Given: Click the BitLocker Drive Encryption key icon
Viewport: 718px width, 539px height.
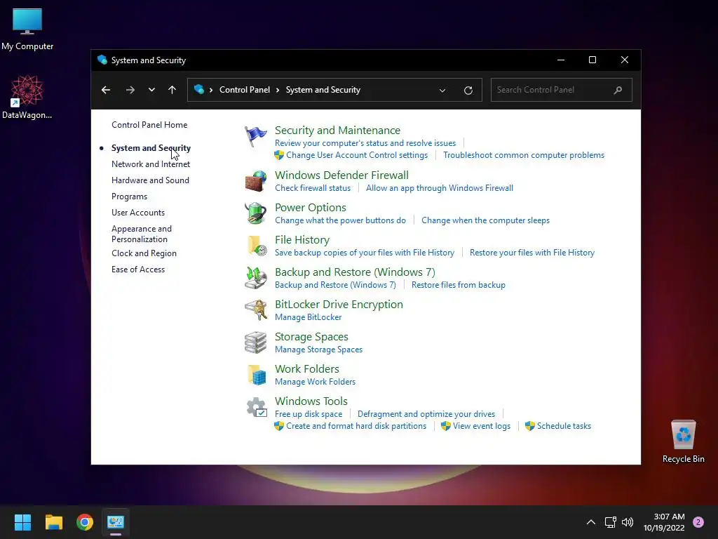Looking at the screenshot, I should point(255,310).
